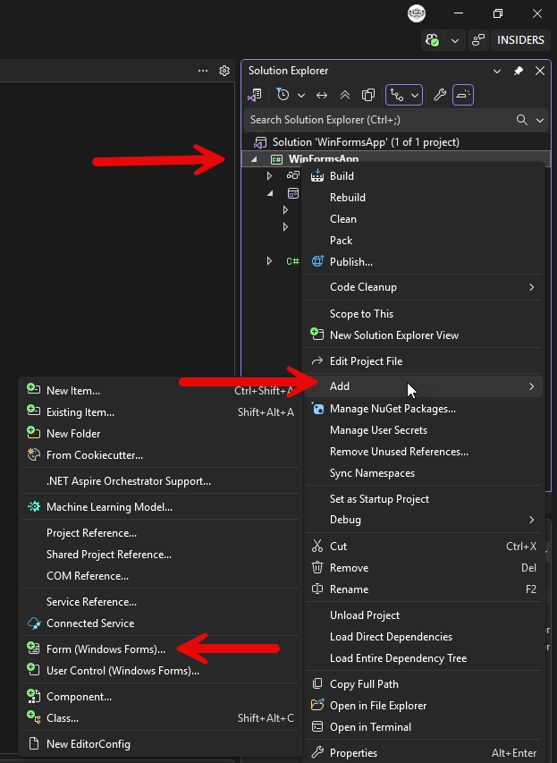Screen dimensions: 557x763
Task: Toggle the Git changes view button
Action: tap(398, 95)
